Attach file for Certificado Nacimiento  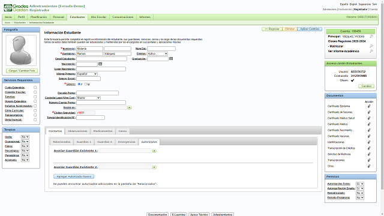coord(369,130)
